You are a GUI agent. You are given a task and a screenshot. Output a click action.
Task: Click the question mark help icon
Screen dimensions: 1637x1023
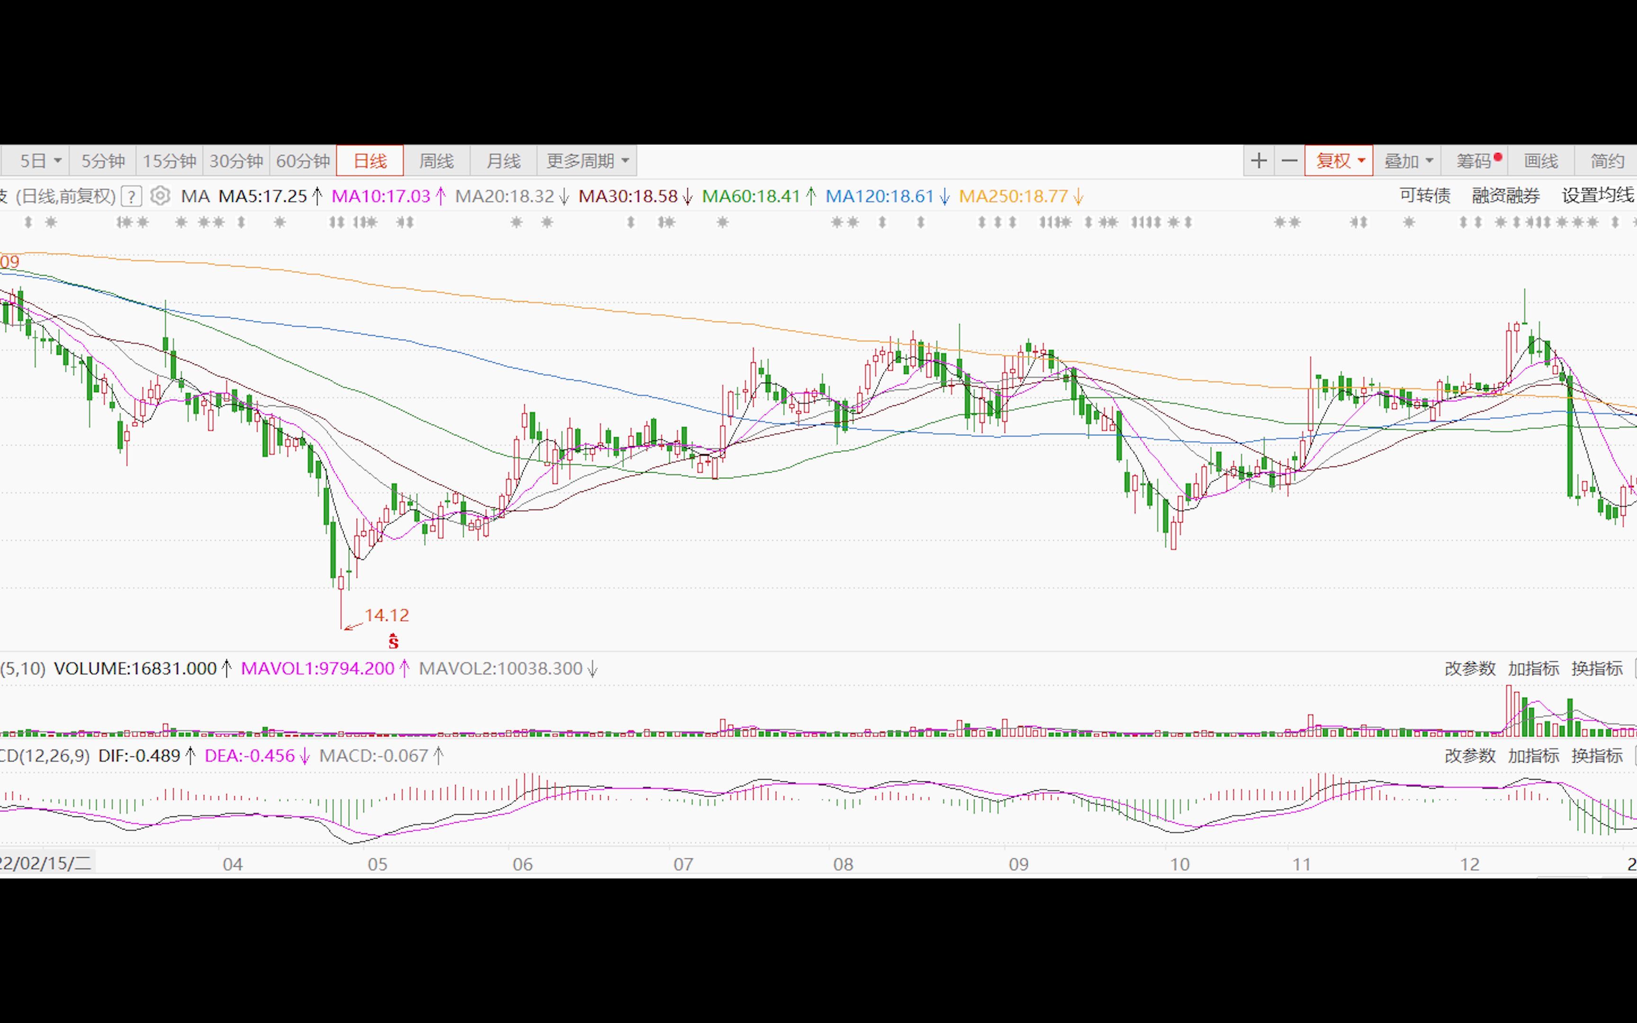[x=131, y=197]
